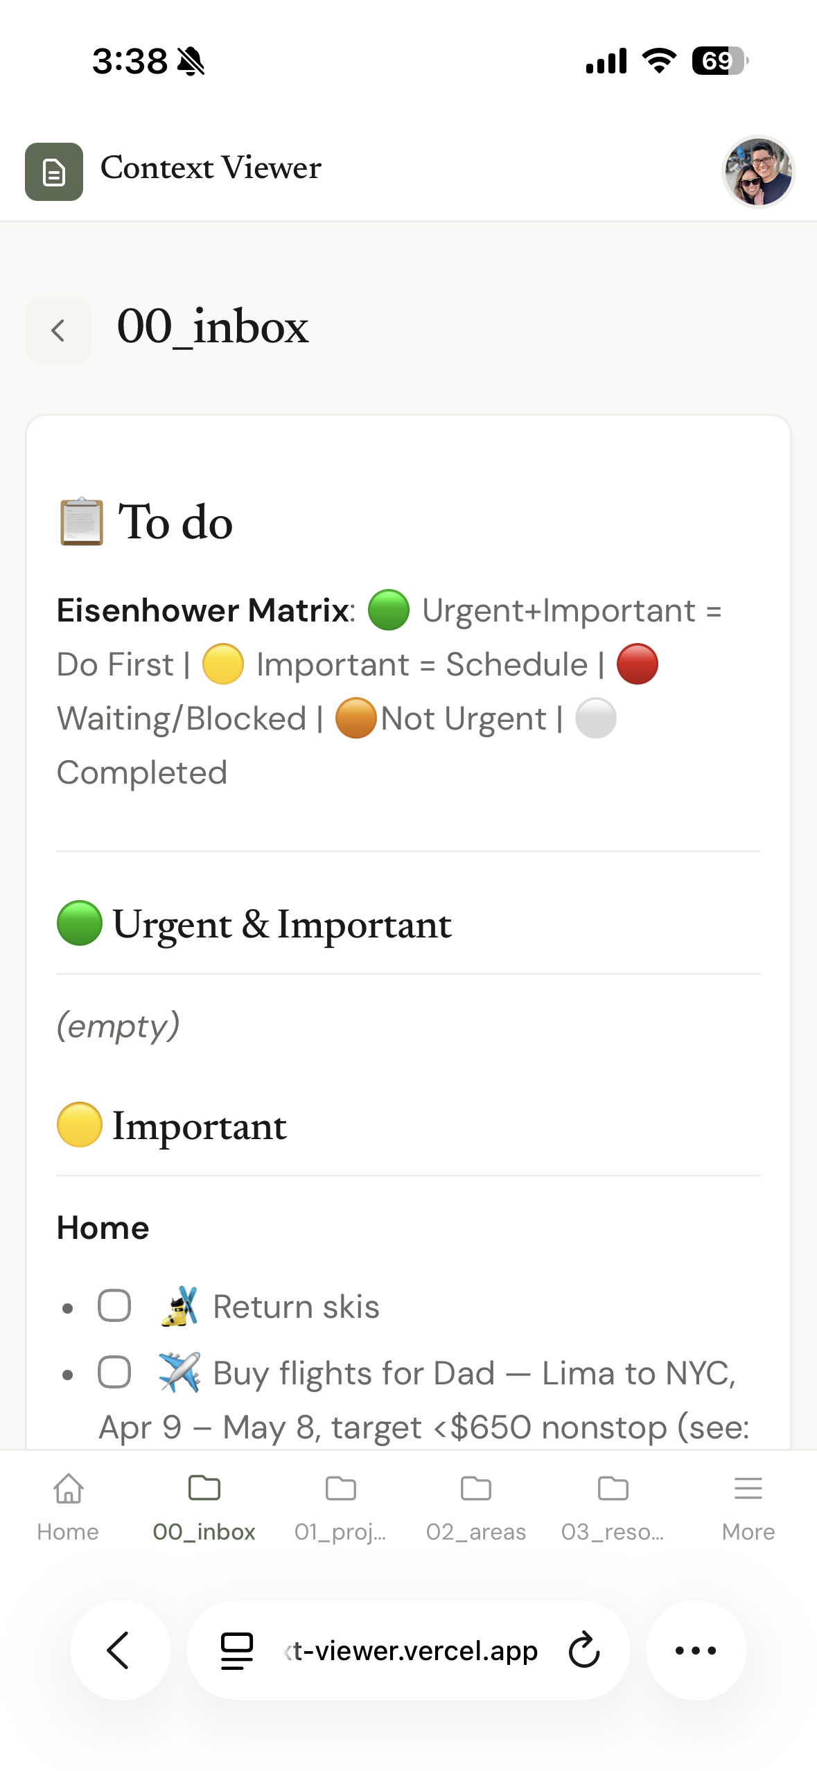Go back using browser back chevron
Image resolution: width=817 pixels, height=1771 pixels.
pos(121,1650)
